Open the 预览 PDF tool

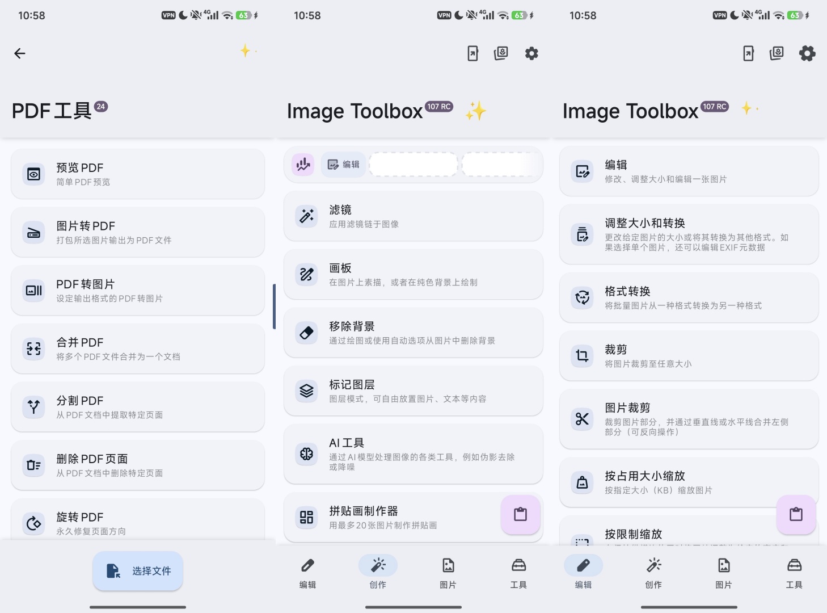(138, 174)
